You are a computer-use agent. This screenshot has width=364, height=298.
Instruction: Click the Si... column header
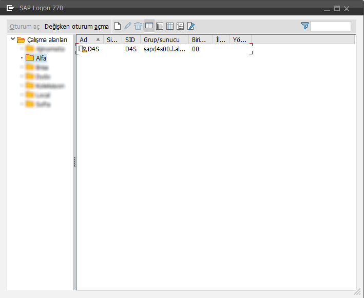coord(112,39)
